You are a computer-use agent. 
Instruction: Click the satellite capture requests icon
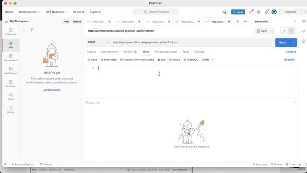click(x=251, y=12)
